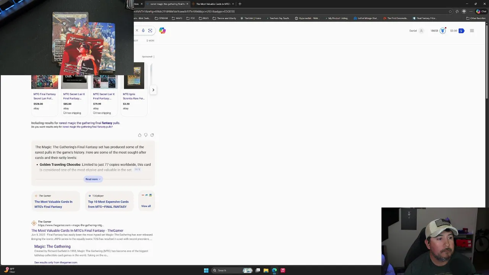Open Secret Lair X Final Fantasy $79.99 listing
Image resolution: width=489 pixels, height=275 pixels.
coord(104,96)
